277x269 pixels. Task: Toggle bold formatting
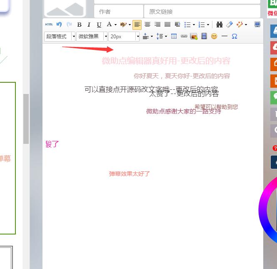point(79,25)
